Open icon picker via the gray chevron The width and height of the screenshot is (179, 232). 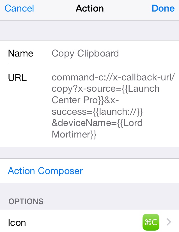(169, 222)
